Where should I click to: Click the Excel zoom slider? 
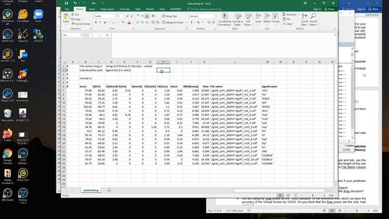[x=313, y=196]
